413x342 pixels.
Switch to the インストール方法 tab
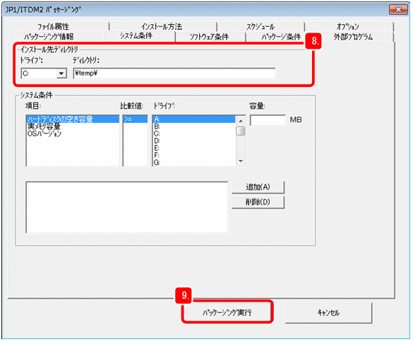pyautogui.click(x=162, y=27)
